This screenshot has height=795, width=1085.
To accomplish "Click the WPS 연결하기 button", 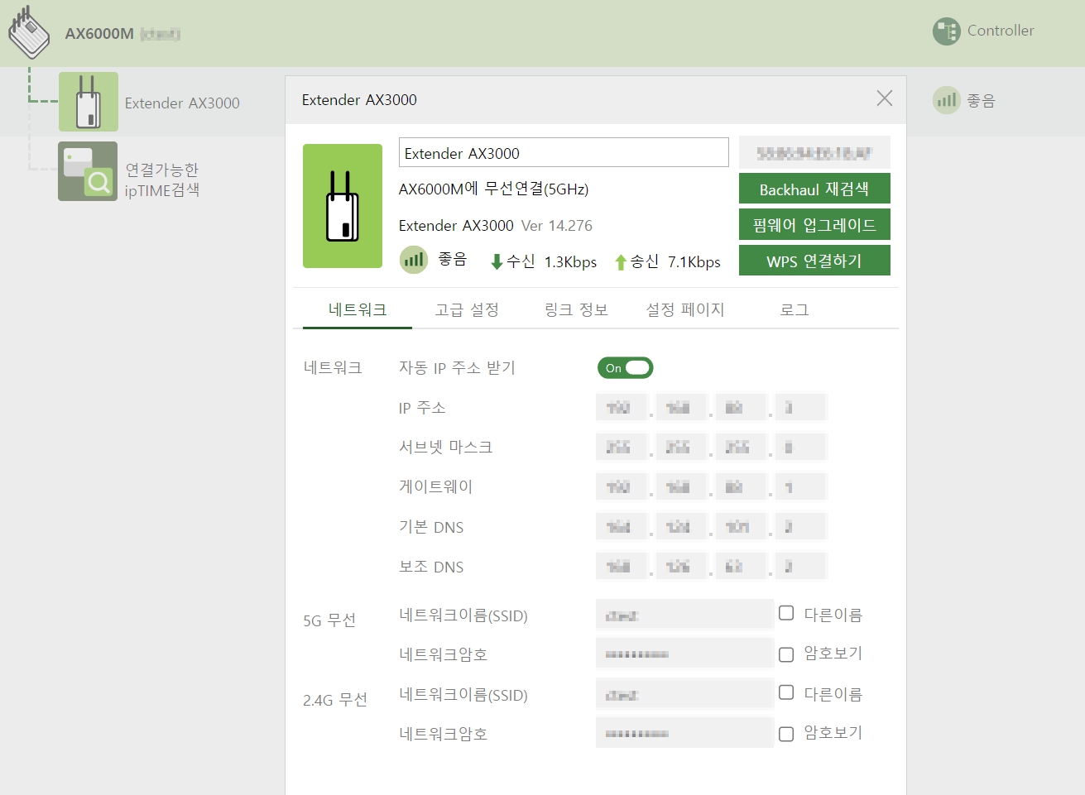I will tap(814, 261).
